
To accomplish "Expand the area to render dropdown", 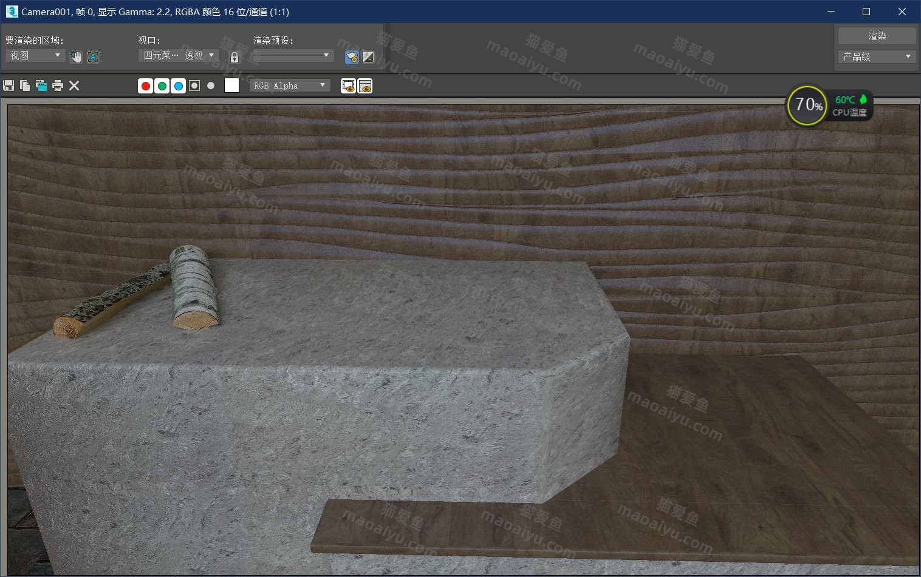I will (35, 55).
